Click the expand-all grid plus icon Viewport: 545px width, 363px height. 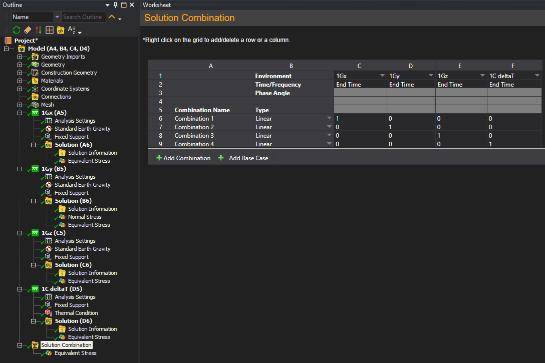50,30
